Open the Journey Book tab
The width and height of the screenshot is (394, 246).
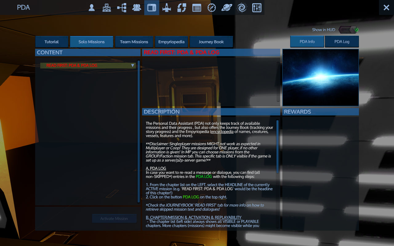(211, 42)
